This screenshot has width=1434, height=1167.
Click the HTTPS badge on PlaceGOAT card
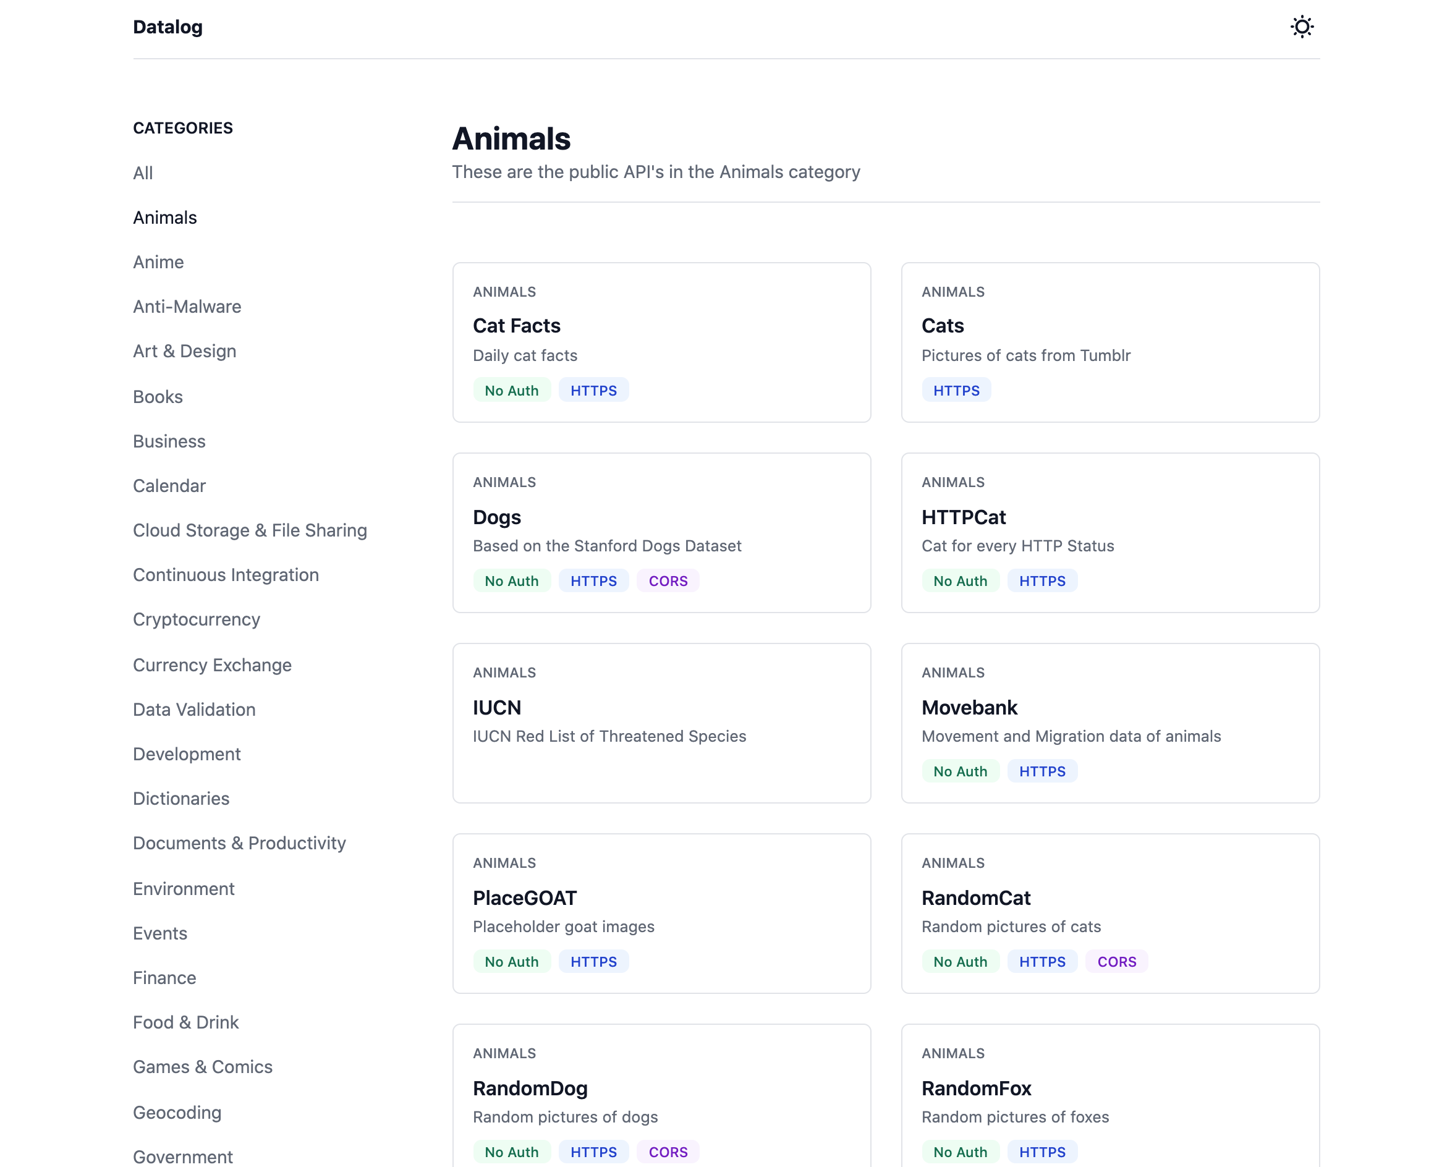pyautogui.click(x=593, y=961)
